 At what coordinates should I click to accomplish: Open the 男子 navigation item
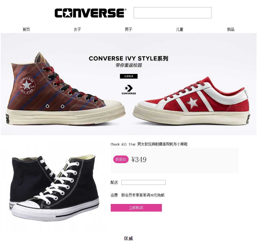128,29
